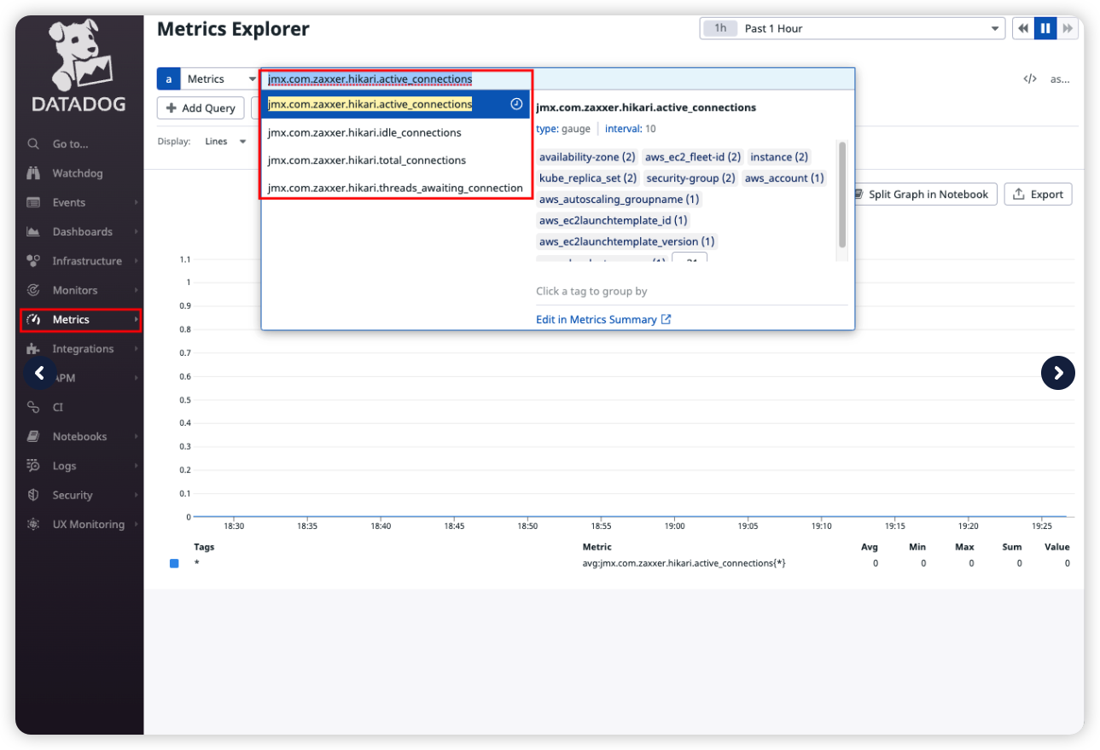Open the Lines display dropdown
Image resolution: width=1100 pixels, height=750 pixels.
tap(225, 142)
